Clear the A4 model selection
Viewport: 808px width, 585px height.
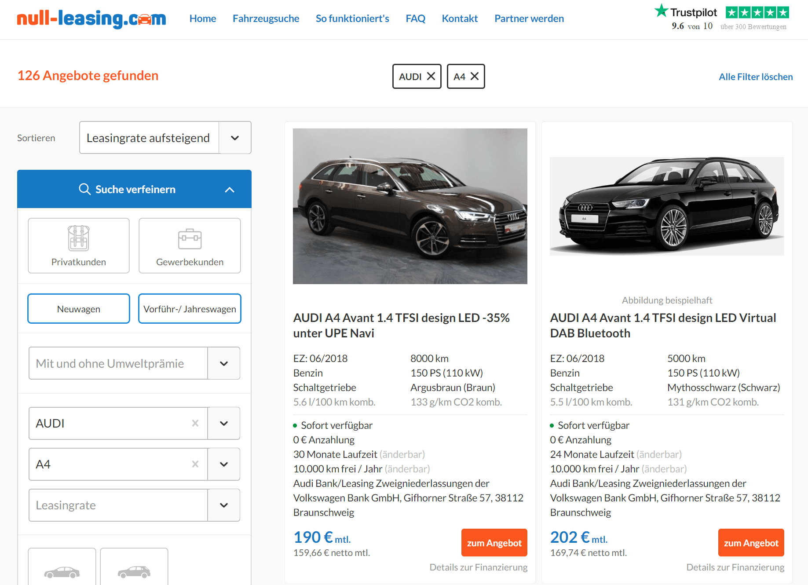(x=195, y=464)
